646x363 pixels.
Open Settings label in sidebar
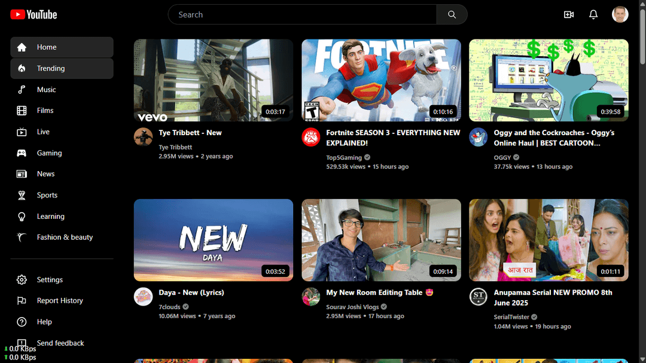click(50, 280)
